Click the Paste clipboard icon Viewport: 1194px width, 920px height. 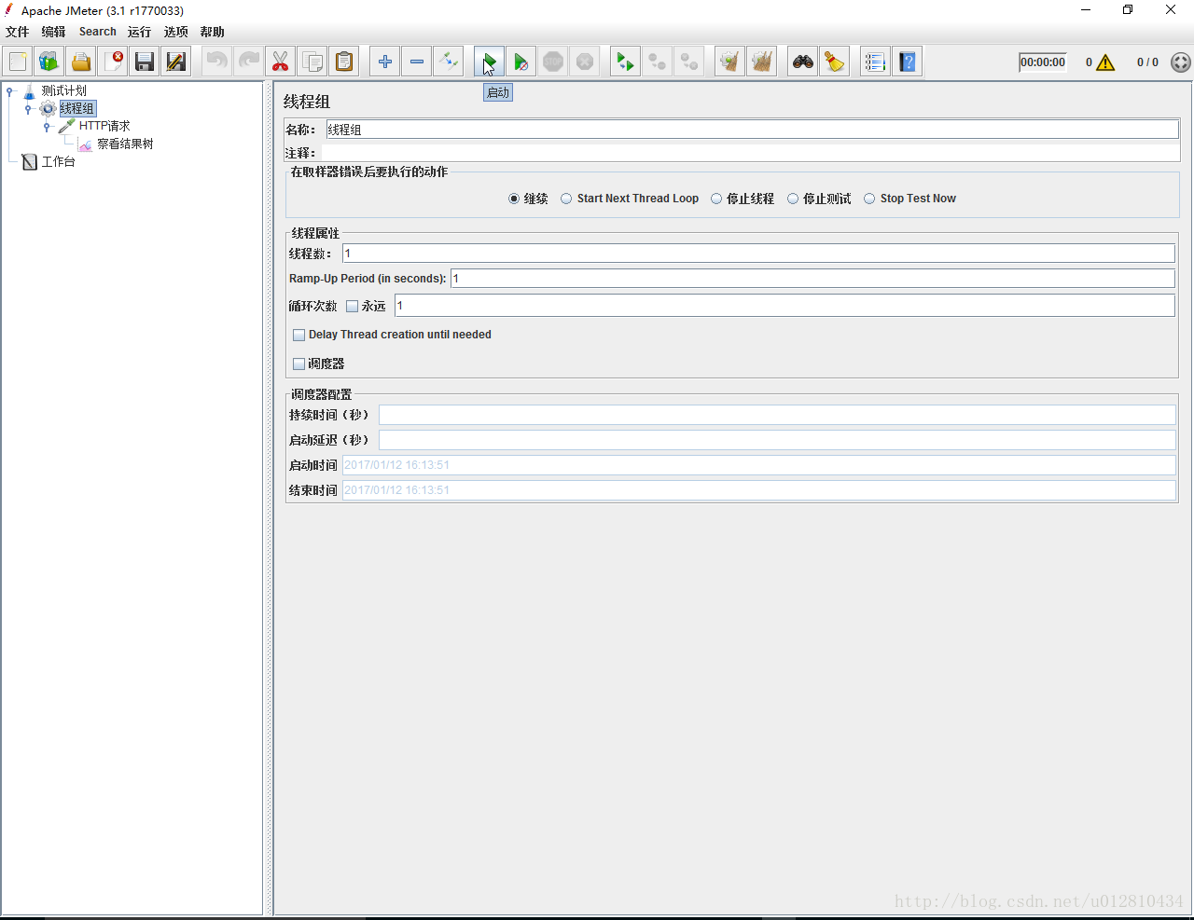pyautogui.click(x=344, y=62)
